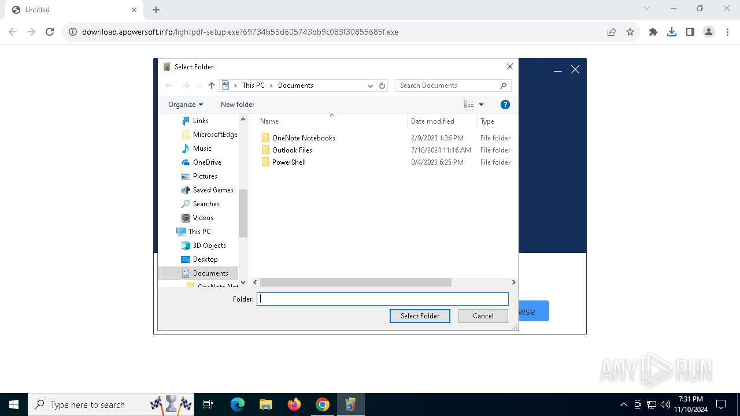
Task: Select This PC in navigation tree
Action: (199, 232)
